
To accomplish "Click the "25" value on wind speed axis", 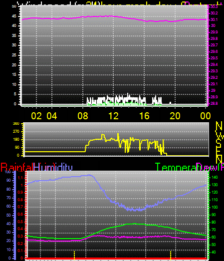I will coord(14,55).
